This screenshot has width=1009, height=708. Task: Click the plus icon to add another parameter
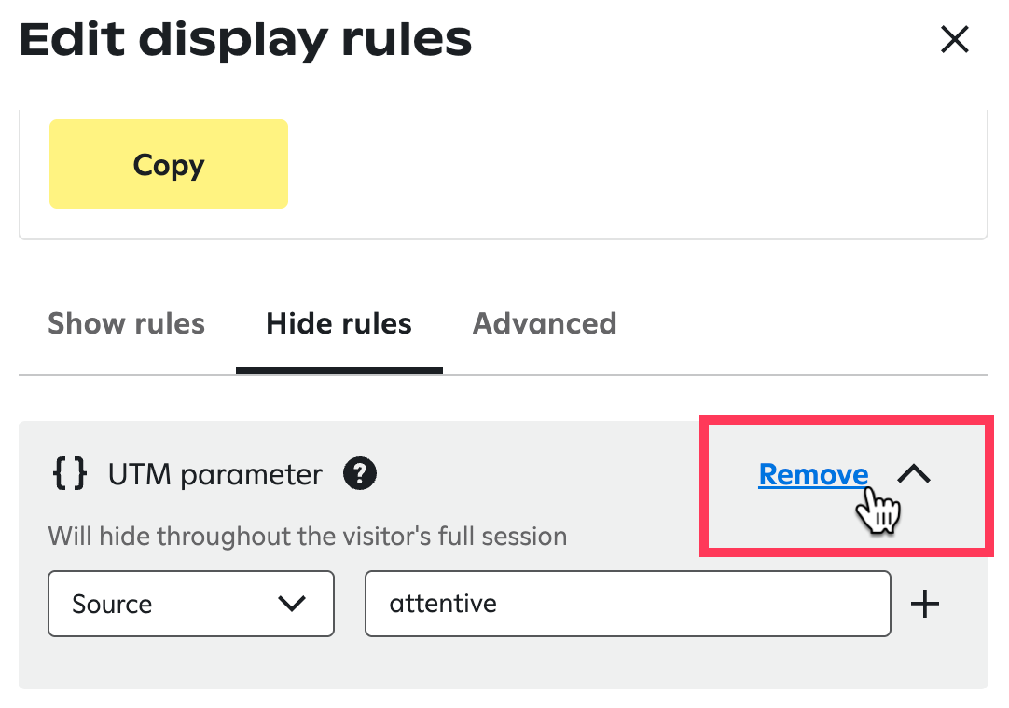[x=925, y=604]
